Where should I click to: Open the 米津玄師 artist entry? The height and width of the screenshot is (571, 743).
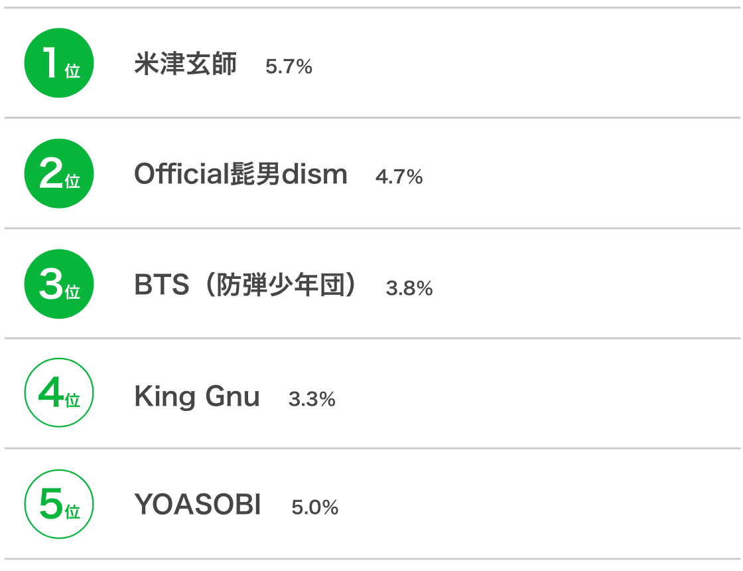185,64
